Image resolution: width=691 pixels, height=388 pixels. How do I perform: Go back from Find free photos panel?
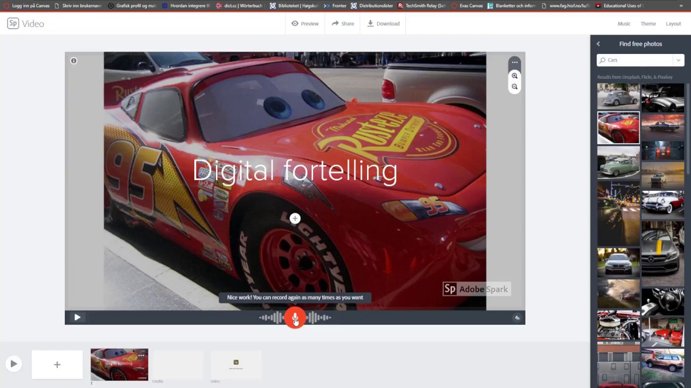coord(598,44)
